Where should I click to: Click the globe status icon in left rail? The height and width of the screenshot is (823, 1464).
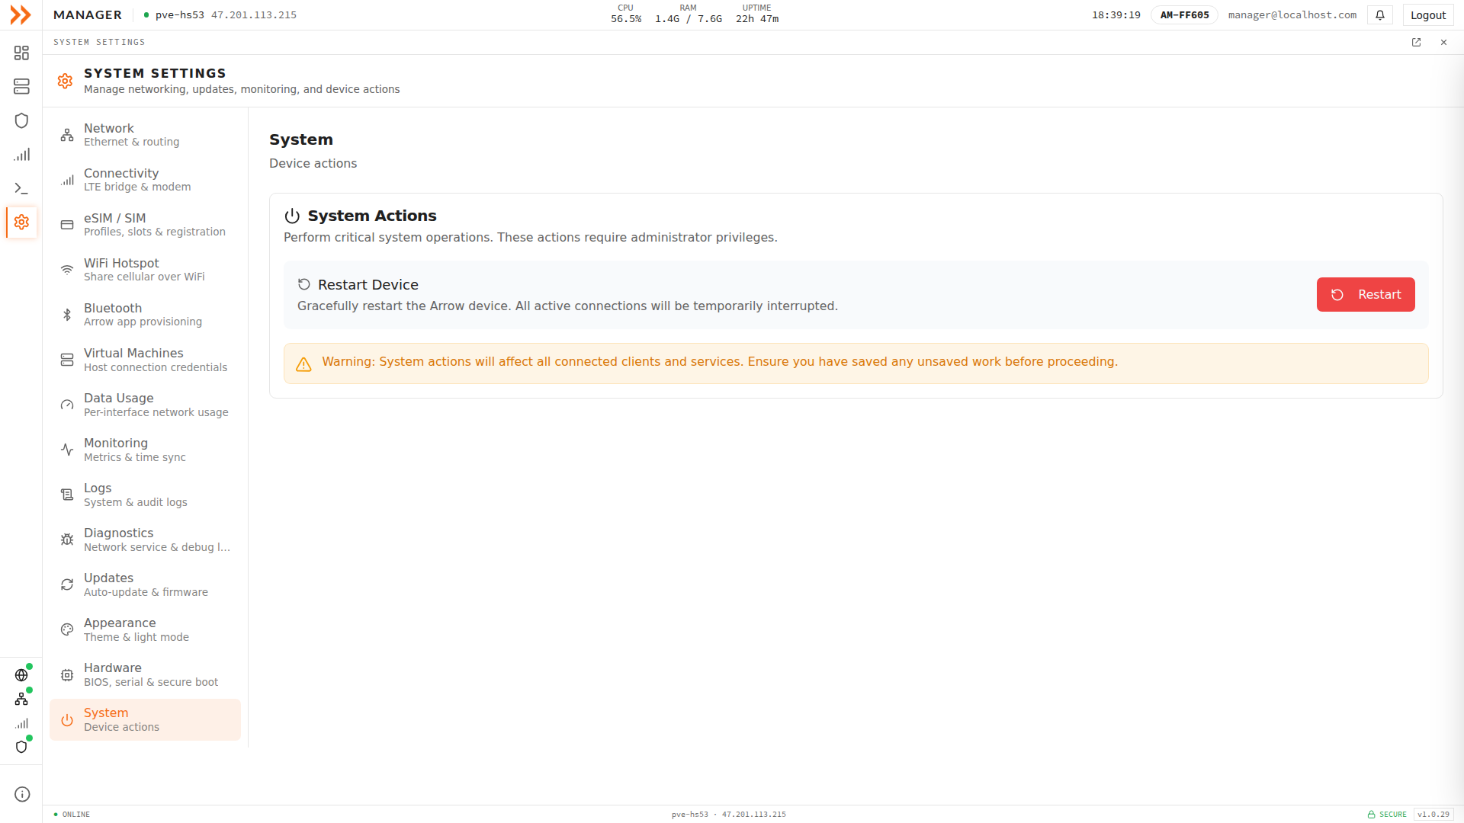tap(21, 675)
